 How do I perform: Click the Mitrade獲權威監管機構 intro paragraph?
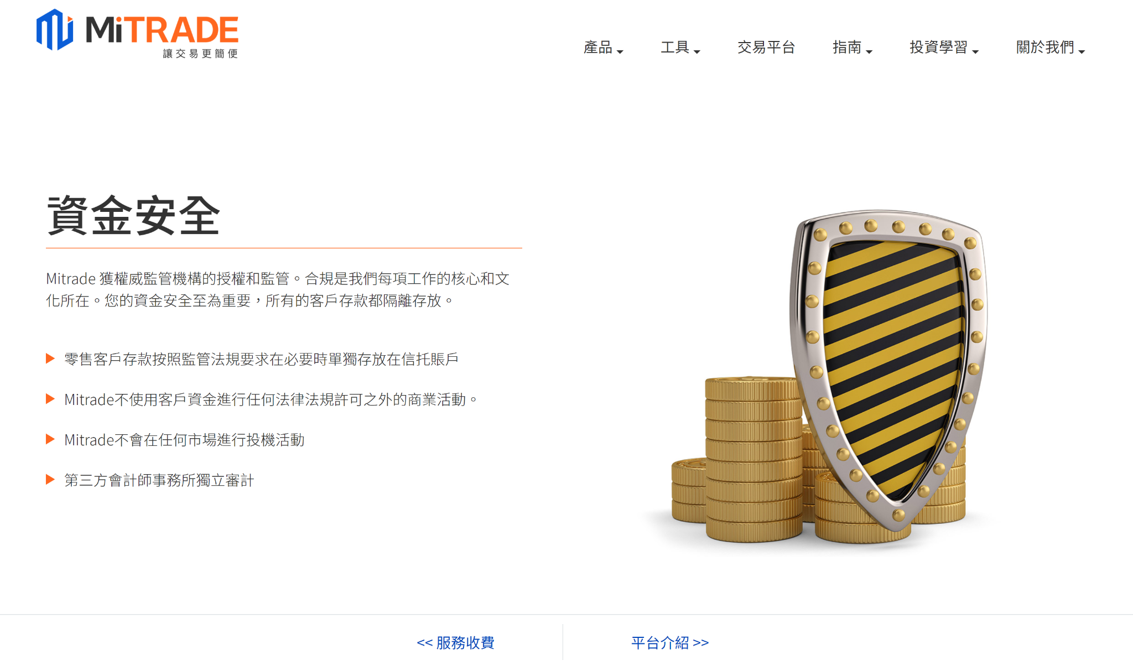pos(278,289)
